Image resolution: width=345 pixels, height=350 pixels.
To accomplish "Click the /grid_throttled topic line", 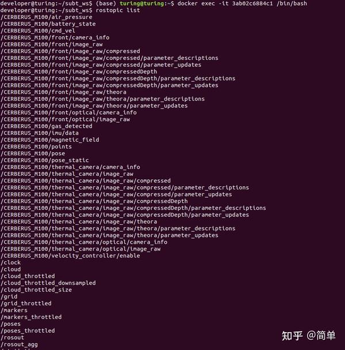I will pos(26,303).
